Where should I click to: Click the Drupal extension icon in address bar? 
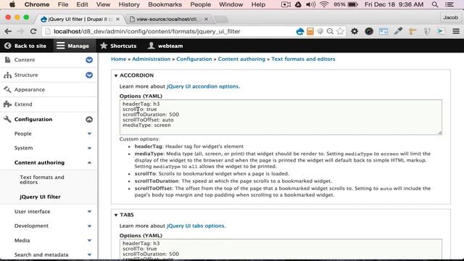299,31
